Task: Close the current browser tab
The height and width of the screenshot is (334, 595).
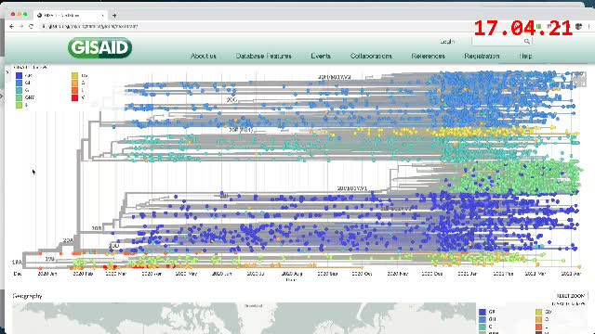Action: pos(102,16)
